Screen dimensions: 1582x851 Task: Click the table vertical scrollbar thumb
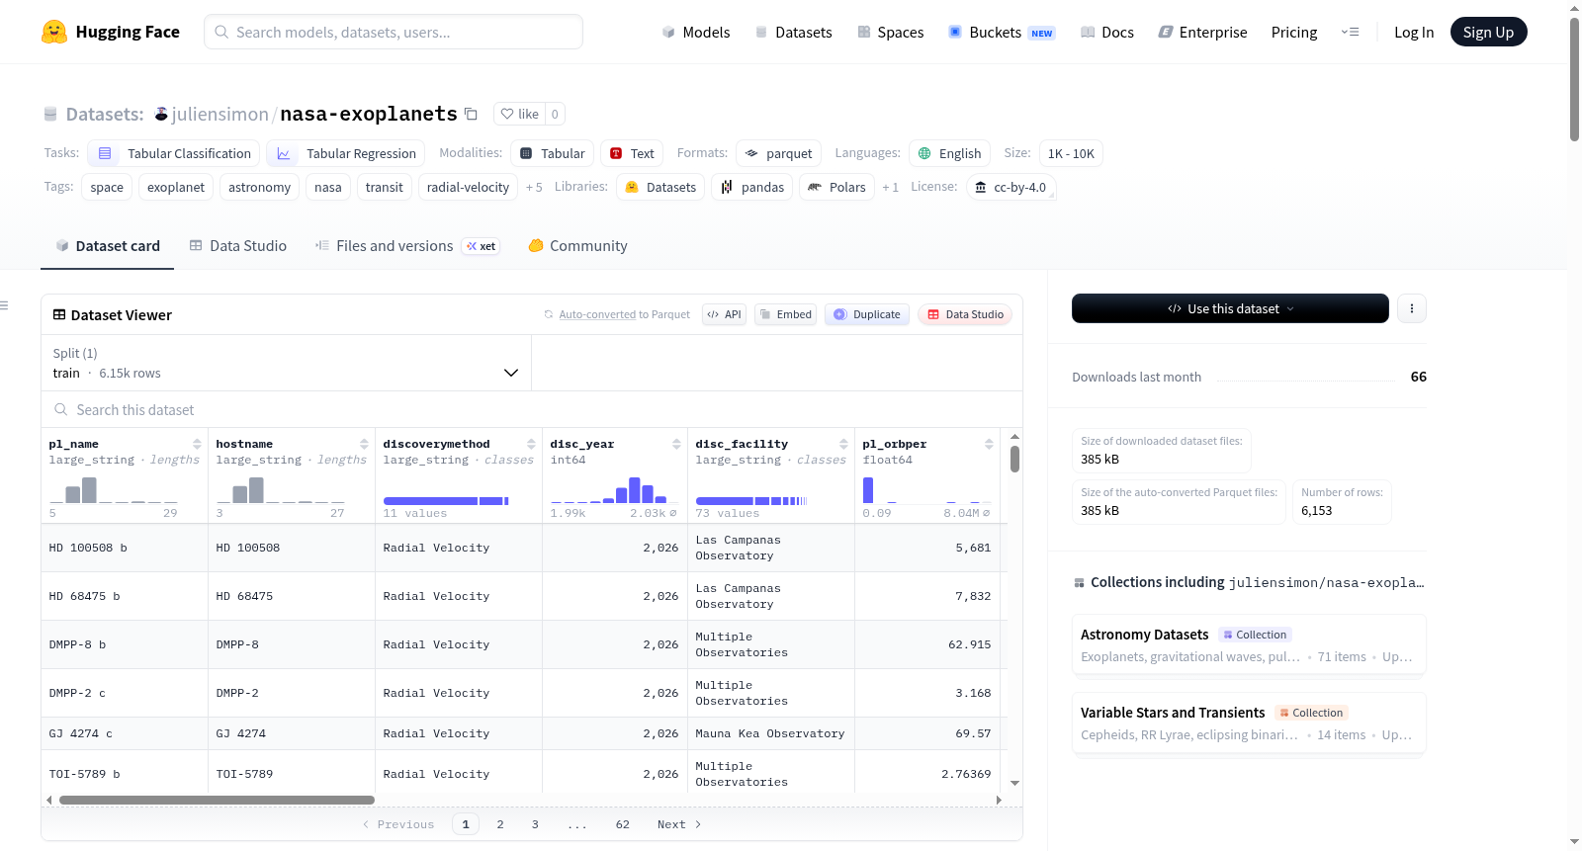coord(1014,459)
